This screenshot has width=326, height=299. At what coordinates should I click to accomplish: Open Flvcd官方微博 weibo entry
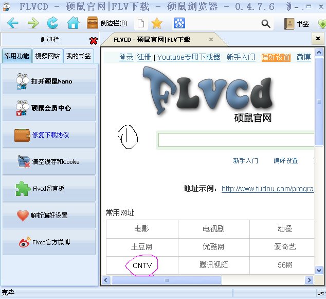(49, 242)
